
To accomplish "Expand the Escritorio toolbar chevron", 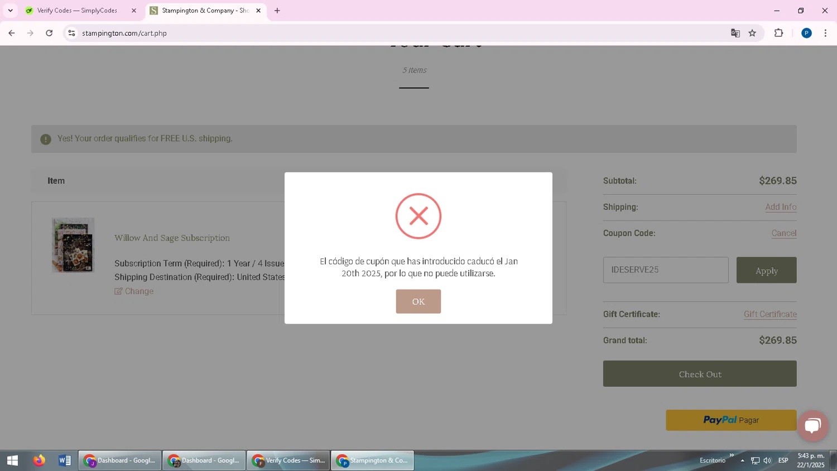I will point(732,455).
